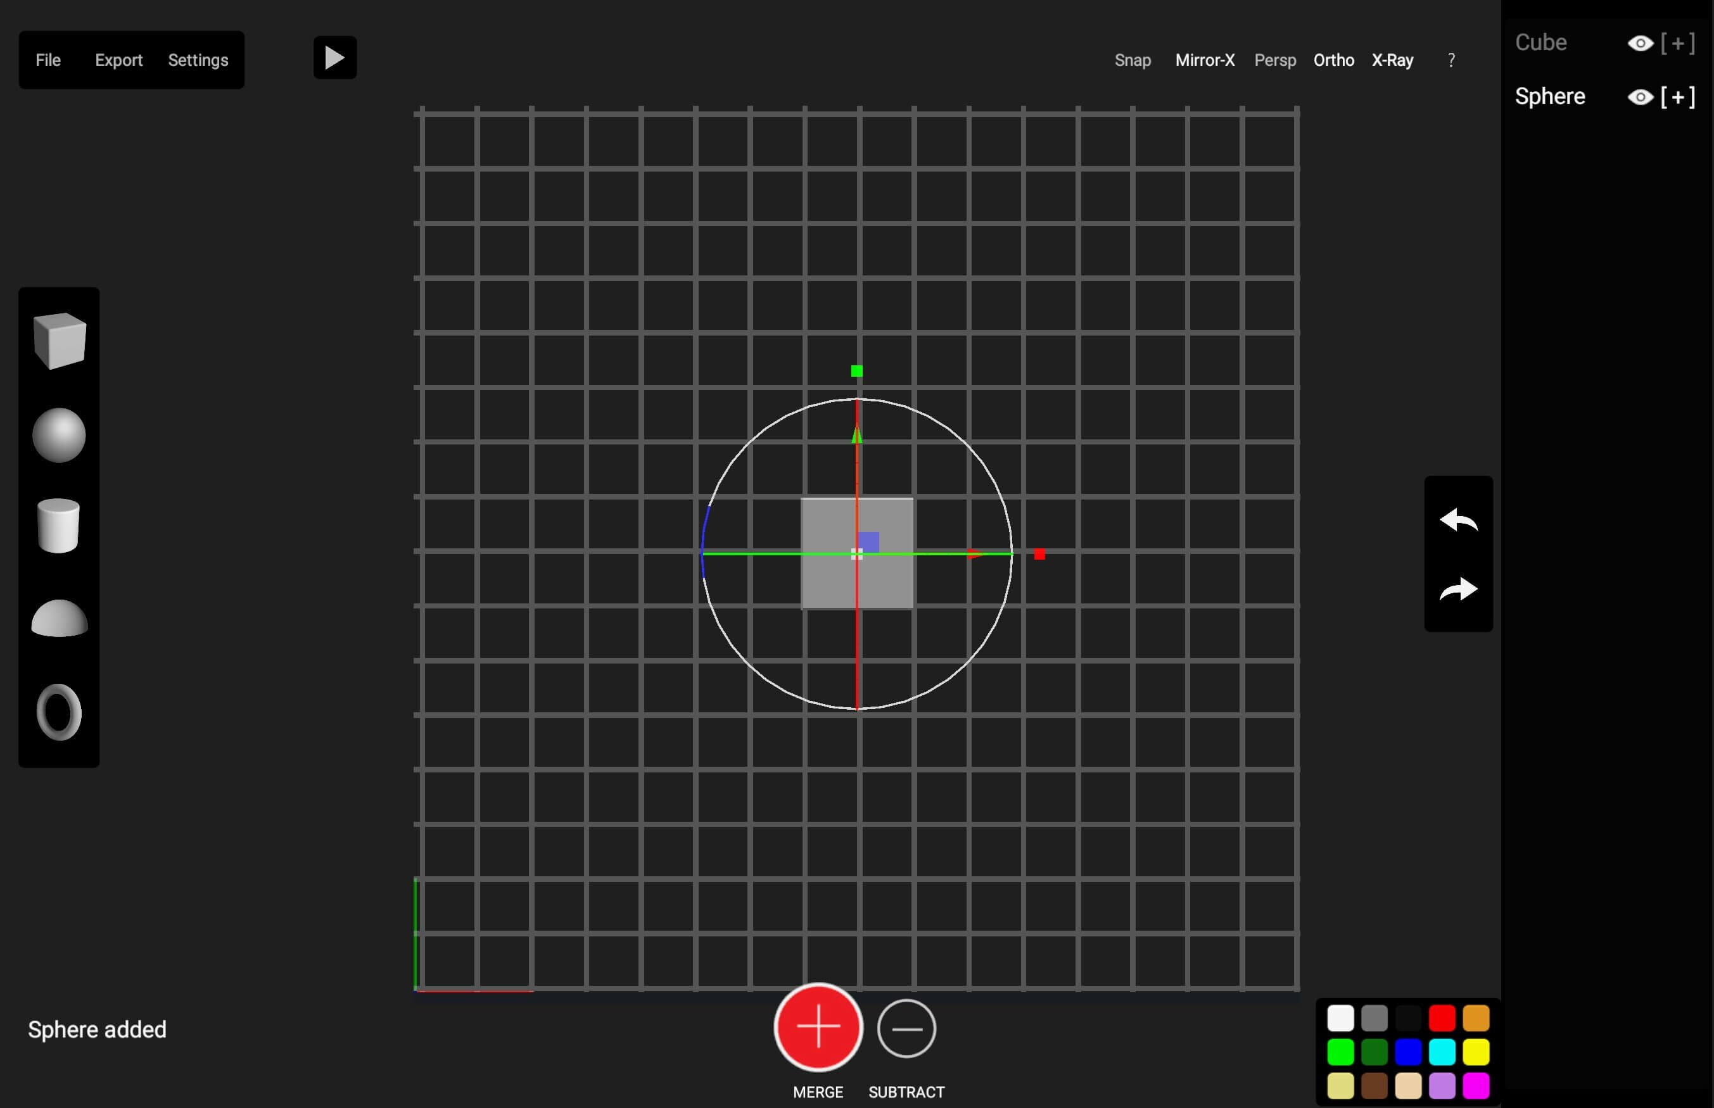This screenshot has width=1714, height=1108.
Task: Grab the green Y-axis scale handle
Action: pyautogui.click(x=857, y=371)
